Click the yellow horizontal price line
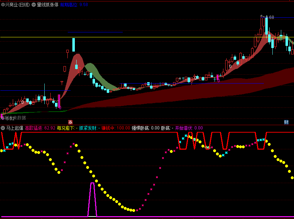 pos(147,37)
